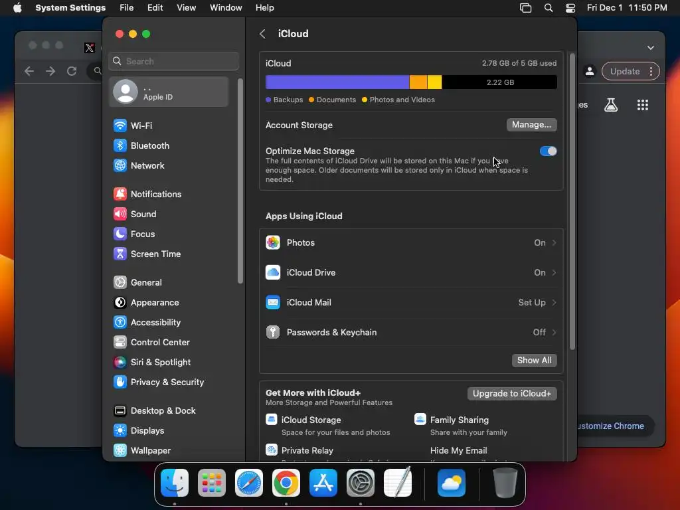Screen dimensions: 680x510
Task: Launch Launchpad from the Dock
Action: click(212, 483)
